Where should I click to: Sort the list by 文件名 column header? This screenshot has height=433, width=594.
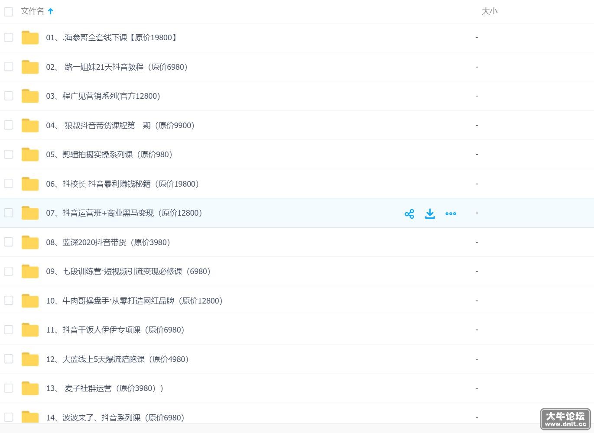32,11
